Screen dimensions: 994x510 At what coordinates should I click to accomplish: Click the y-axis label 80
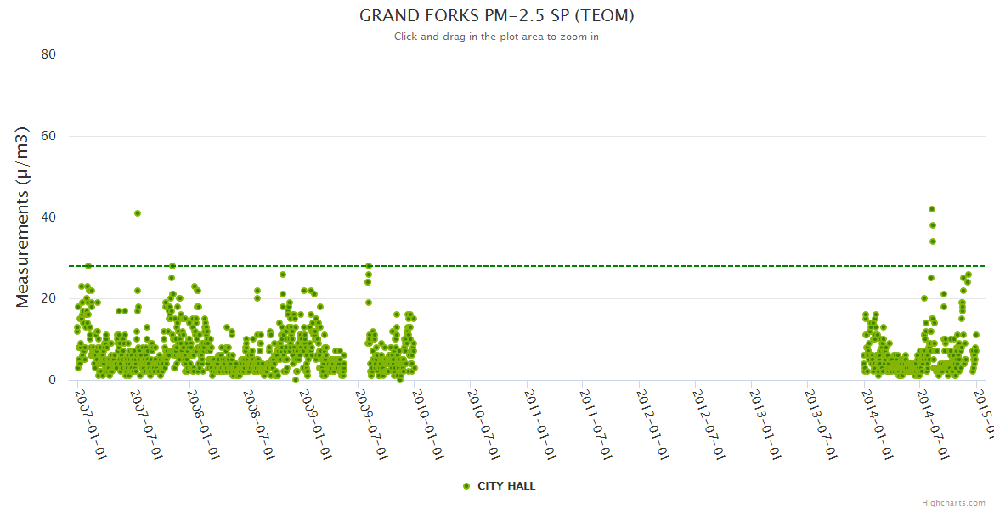tap(48, 54)
